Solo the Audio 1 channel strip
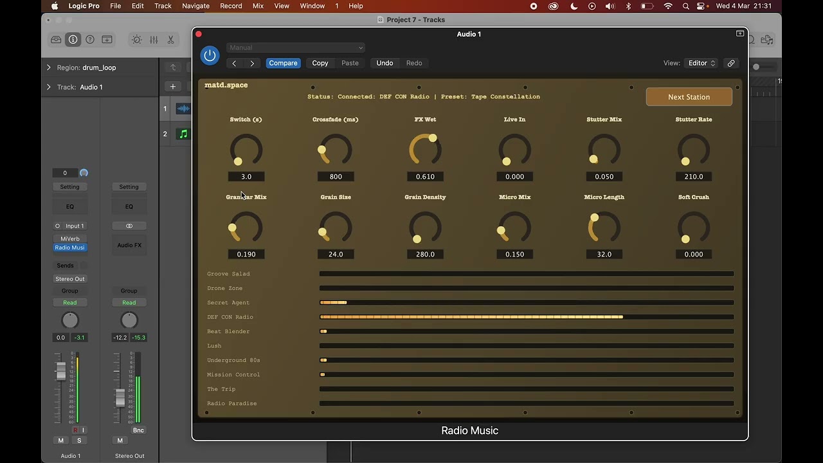This screenshot has width=823, height=463. pyautogui.click(x=79, y=440)
